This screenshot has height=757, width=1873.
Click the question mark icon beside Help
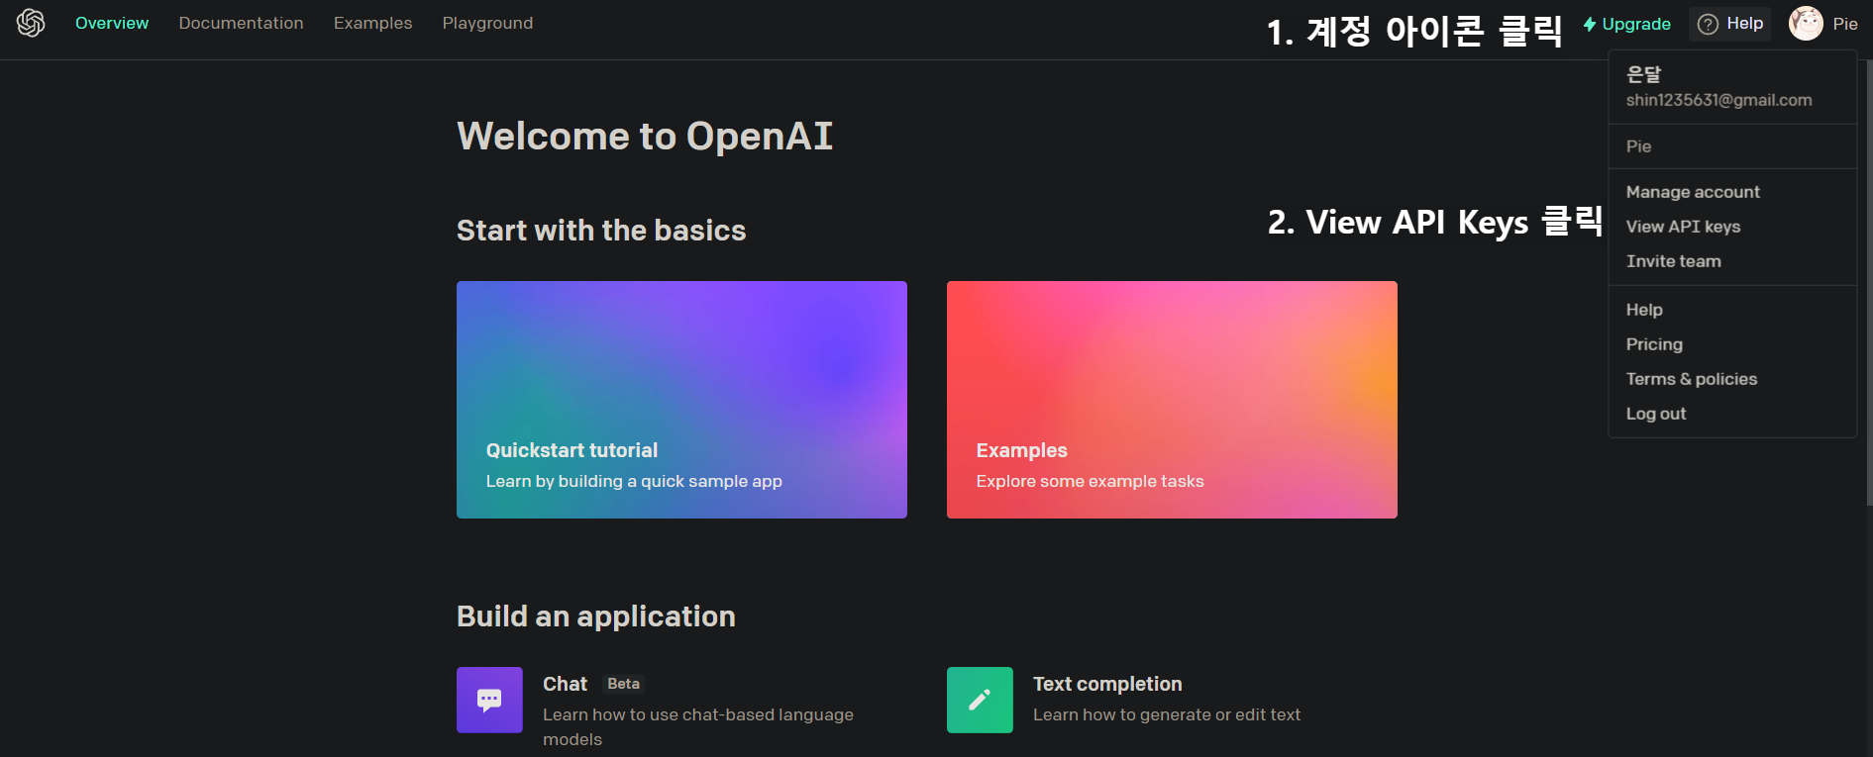click(x=1708, y=24)
